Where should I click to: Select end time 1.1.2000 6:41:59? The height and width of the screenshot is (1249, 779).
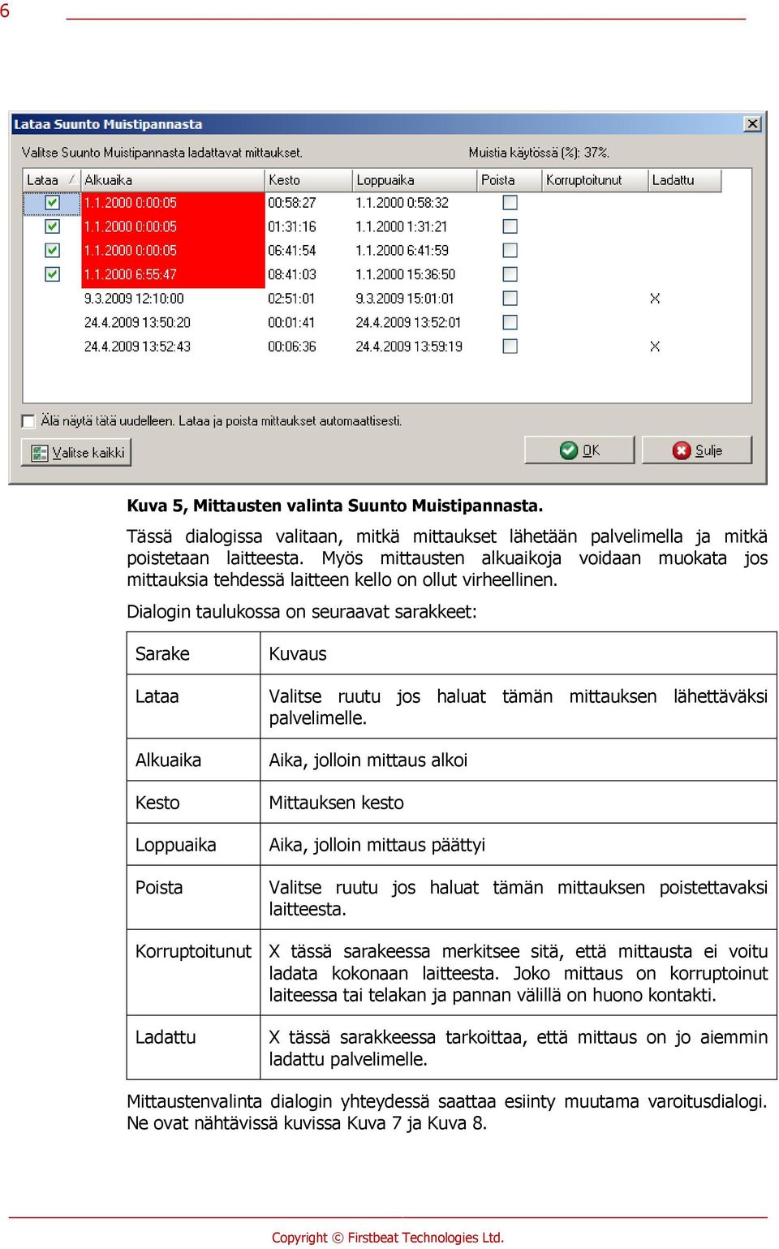tap(402, 251)
